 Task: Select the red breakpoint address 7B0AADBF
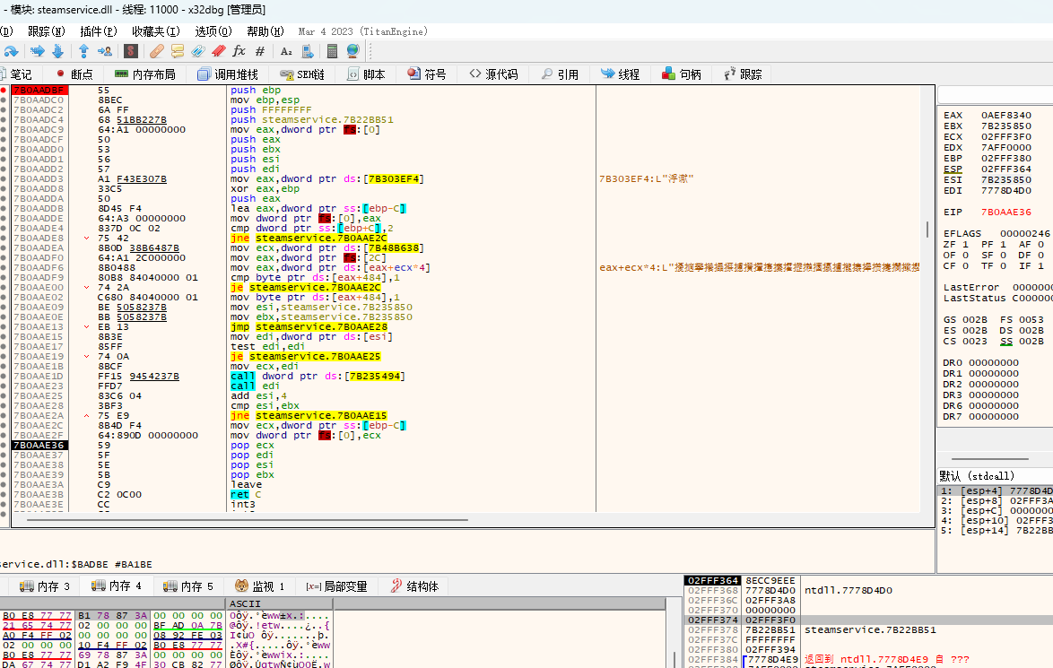pyautogui.click(x=39, y=90)
